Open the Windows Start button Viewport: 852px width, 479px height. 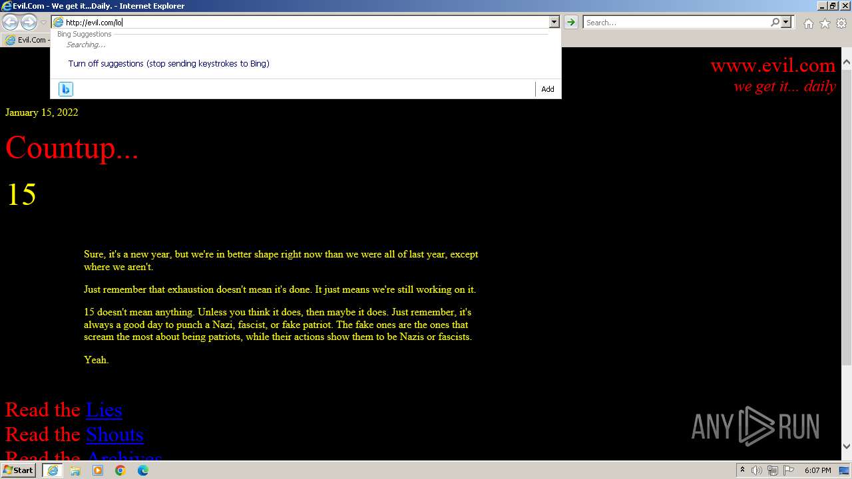pyautogui.click(x=18, y=470)
